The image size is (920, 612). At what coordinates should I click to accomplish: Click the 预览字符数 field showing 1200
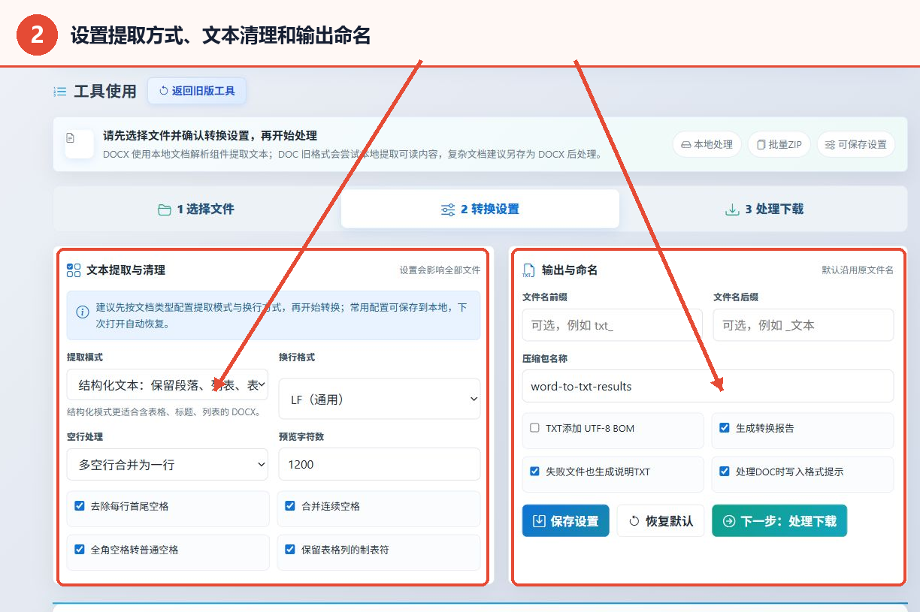[x=380, y=464]
